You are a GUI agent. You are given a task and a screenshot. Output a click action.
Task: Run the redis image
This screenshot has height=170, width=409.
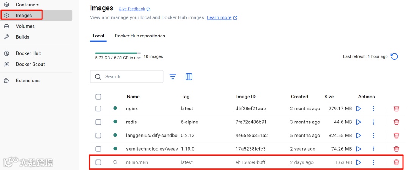[x=359, y=122]
